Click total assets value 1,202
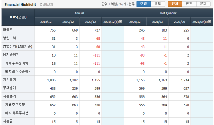This screenshot has height=125, width=214. pos(74,80)
